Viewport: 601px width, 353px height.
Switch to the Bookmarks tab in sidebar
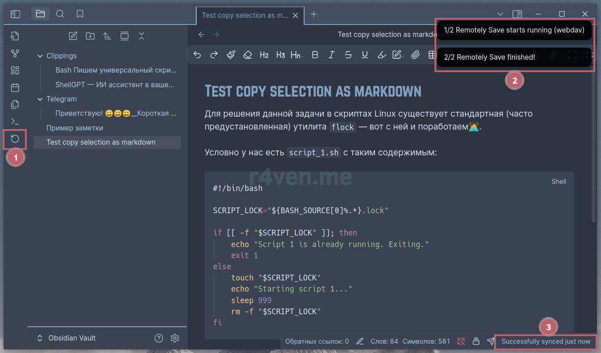tap(80, 14)
